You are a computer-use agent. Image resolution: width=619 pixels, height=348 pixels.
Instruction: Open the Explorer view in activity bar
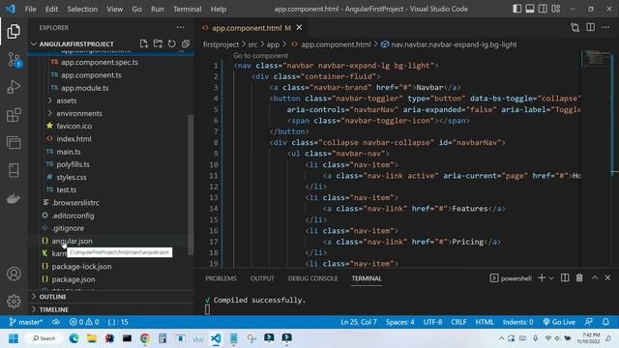click(x=14, y=32)
